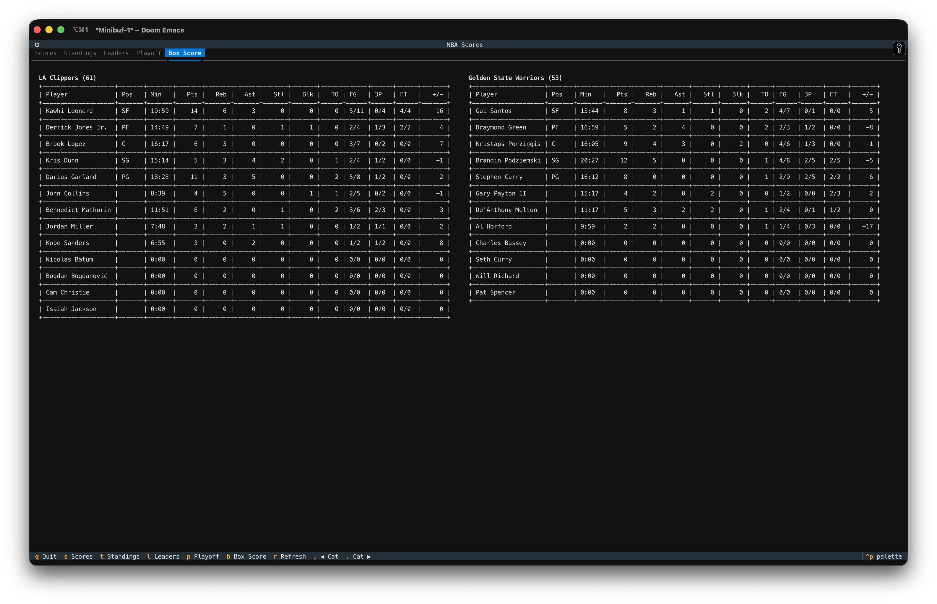Click Nicolas Batum's name

point(69,259)
